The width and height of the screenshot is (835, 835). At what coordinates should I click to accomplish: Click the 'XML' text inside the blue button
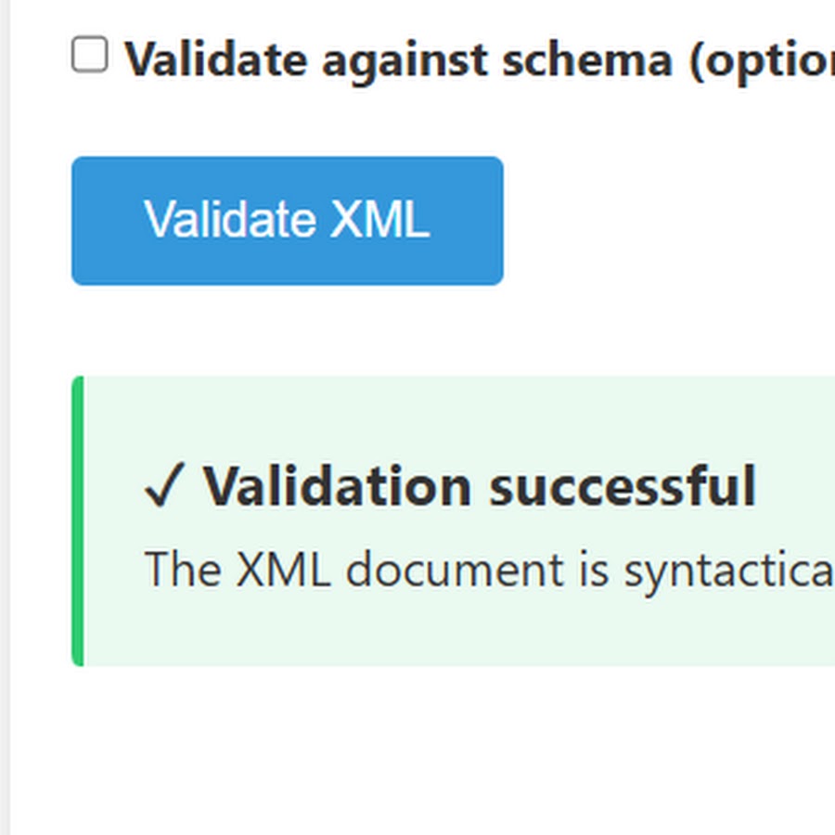[379, 219]
